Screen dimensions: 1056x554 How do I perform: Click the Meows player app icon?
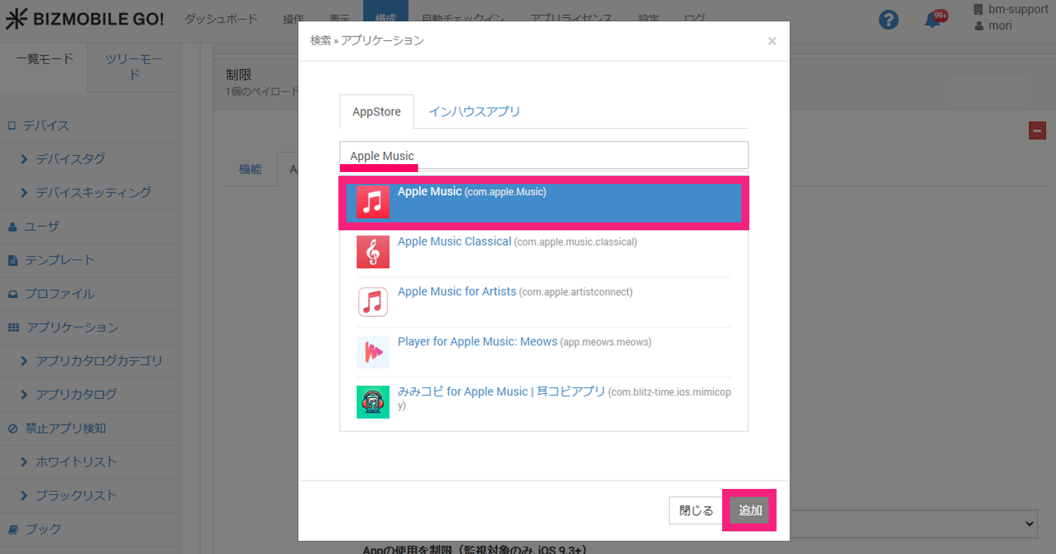(x=372, y=352)
